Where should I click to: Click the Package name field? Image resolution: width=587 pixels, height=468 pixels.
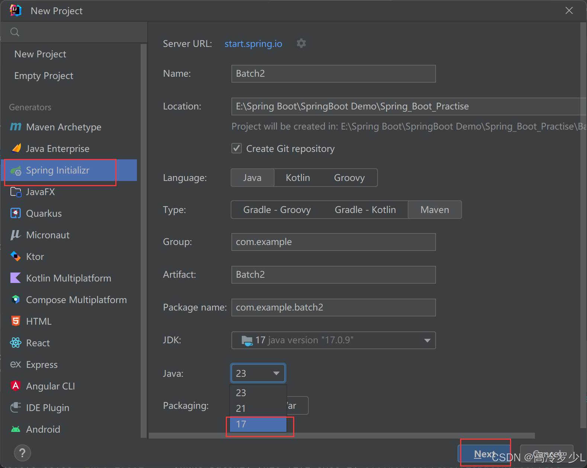pyautogui.click(x=333, y=308)
